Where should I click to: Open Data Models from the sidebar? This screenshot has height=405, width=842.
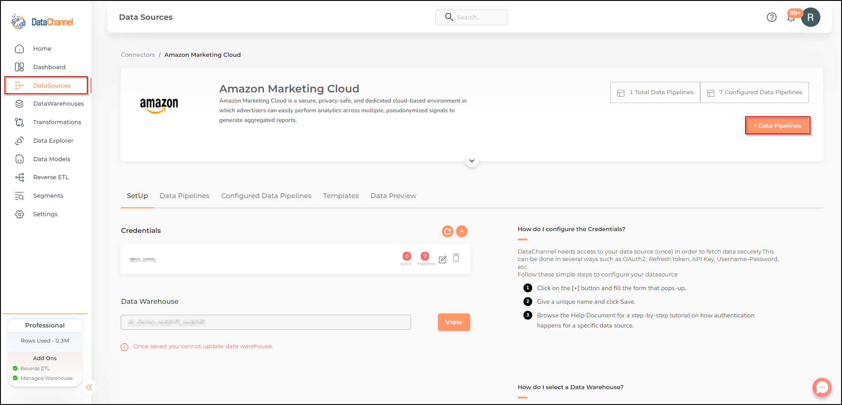click(52, 159)
